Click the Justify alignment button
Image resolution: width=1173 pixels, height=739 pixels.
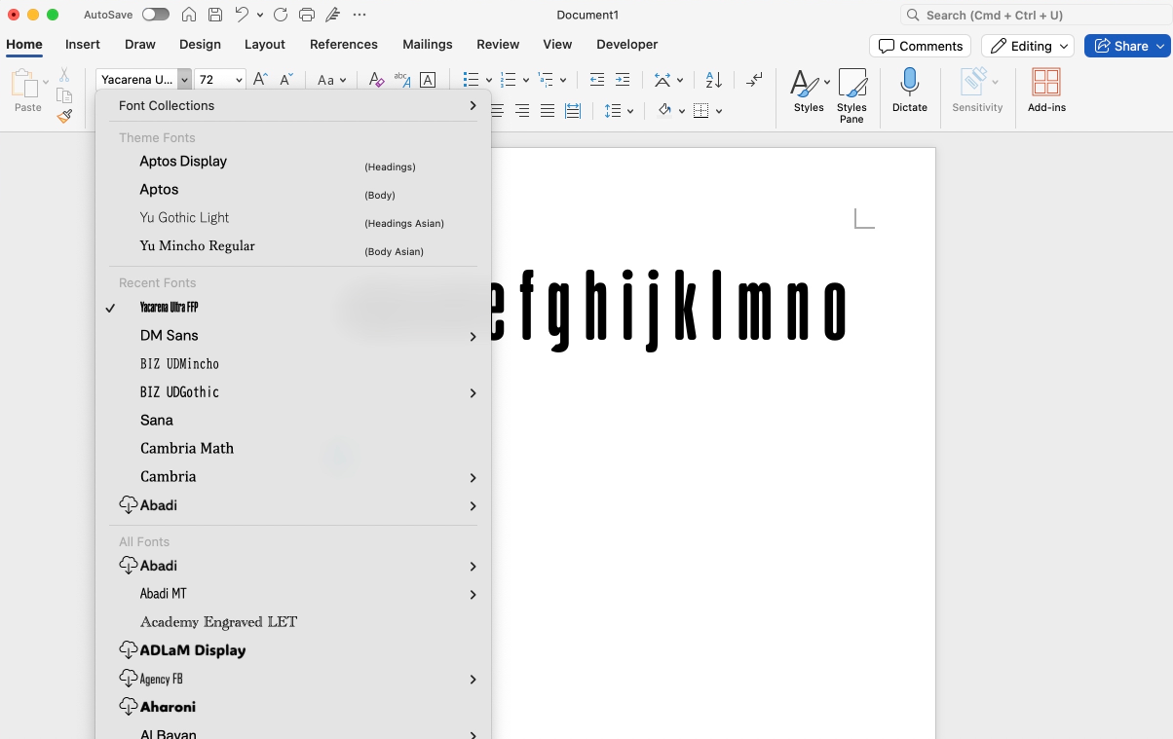pyautogui.click(x=548, y=111)
